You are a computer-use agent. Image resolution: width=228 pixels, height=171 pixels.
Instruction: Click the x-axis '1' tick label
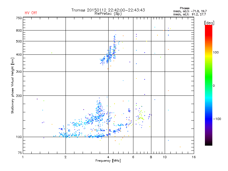[23, 157]
